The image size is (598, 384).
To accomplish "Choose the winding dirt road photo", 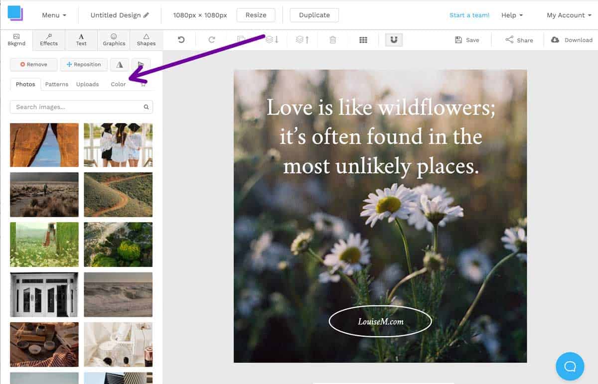I will click(118, 195).
